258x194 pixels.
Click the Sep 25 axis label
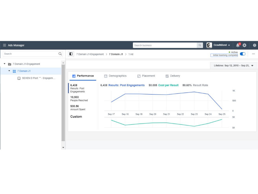click(222, 114)
